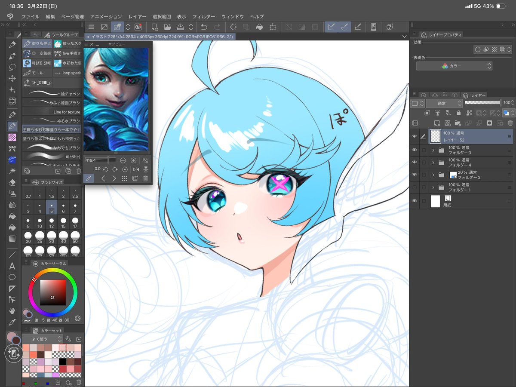Screen dimensions: 516x387
Task: Select the Move layer tool
Action: click(x=12, y=79)
